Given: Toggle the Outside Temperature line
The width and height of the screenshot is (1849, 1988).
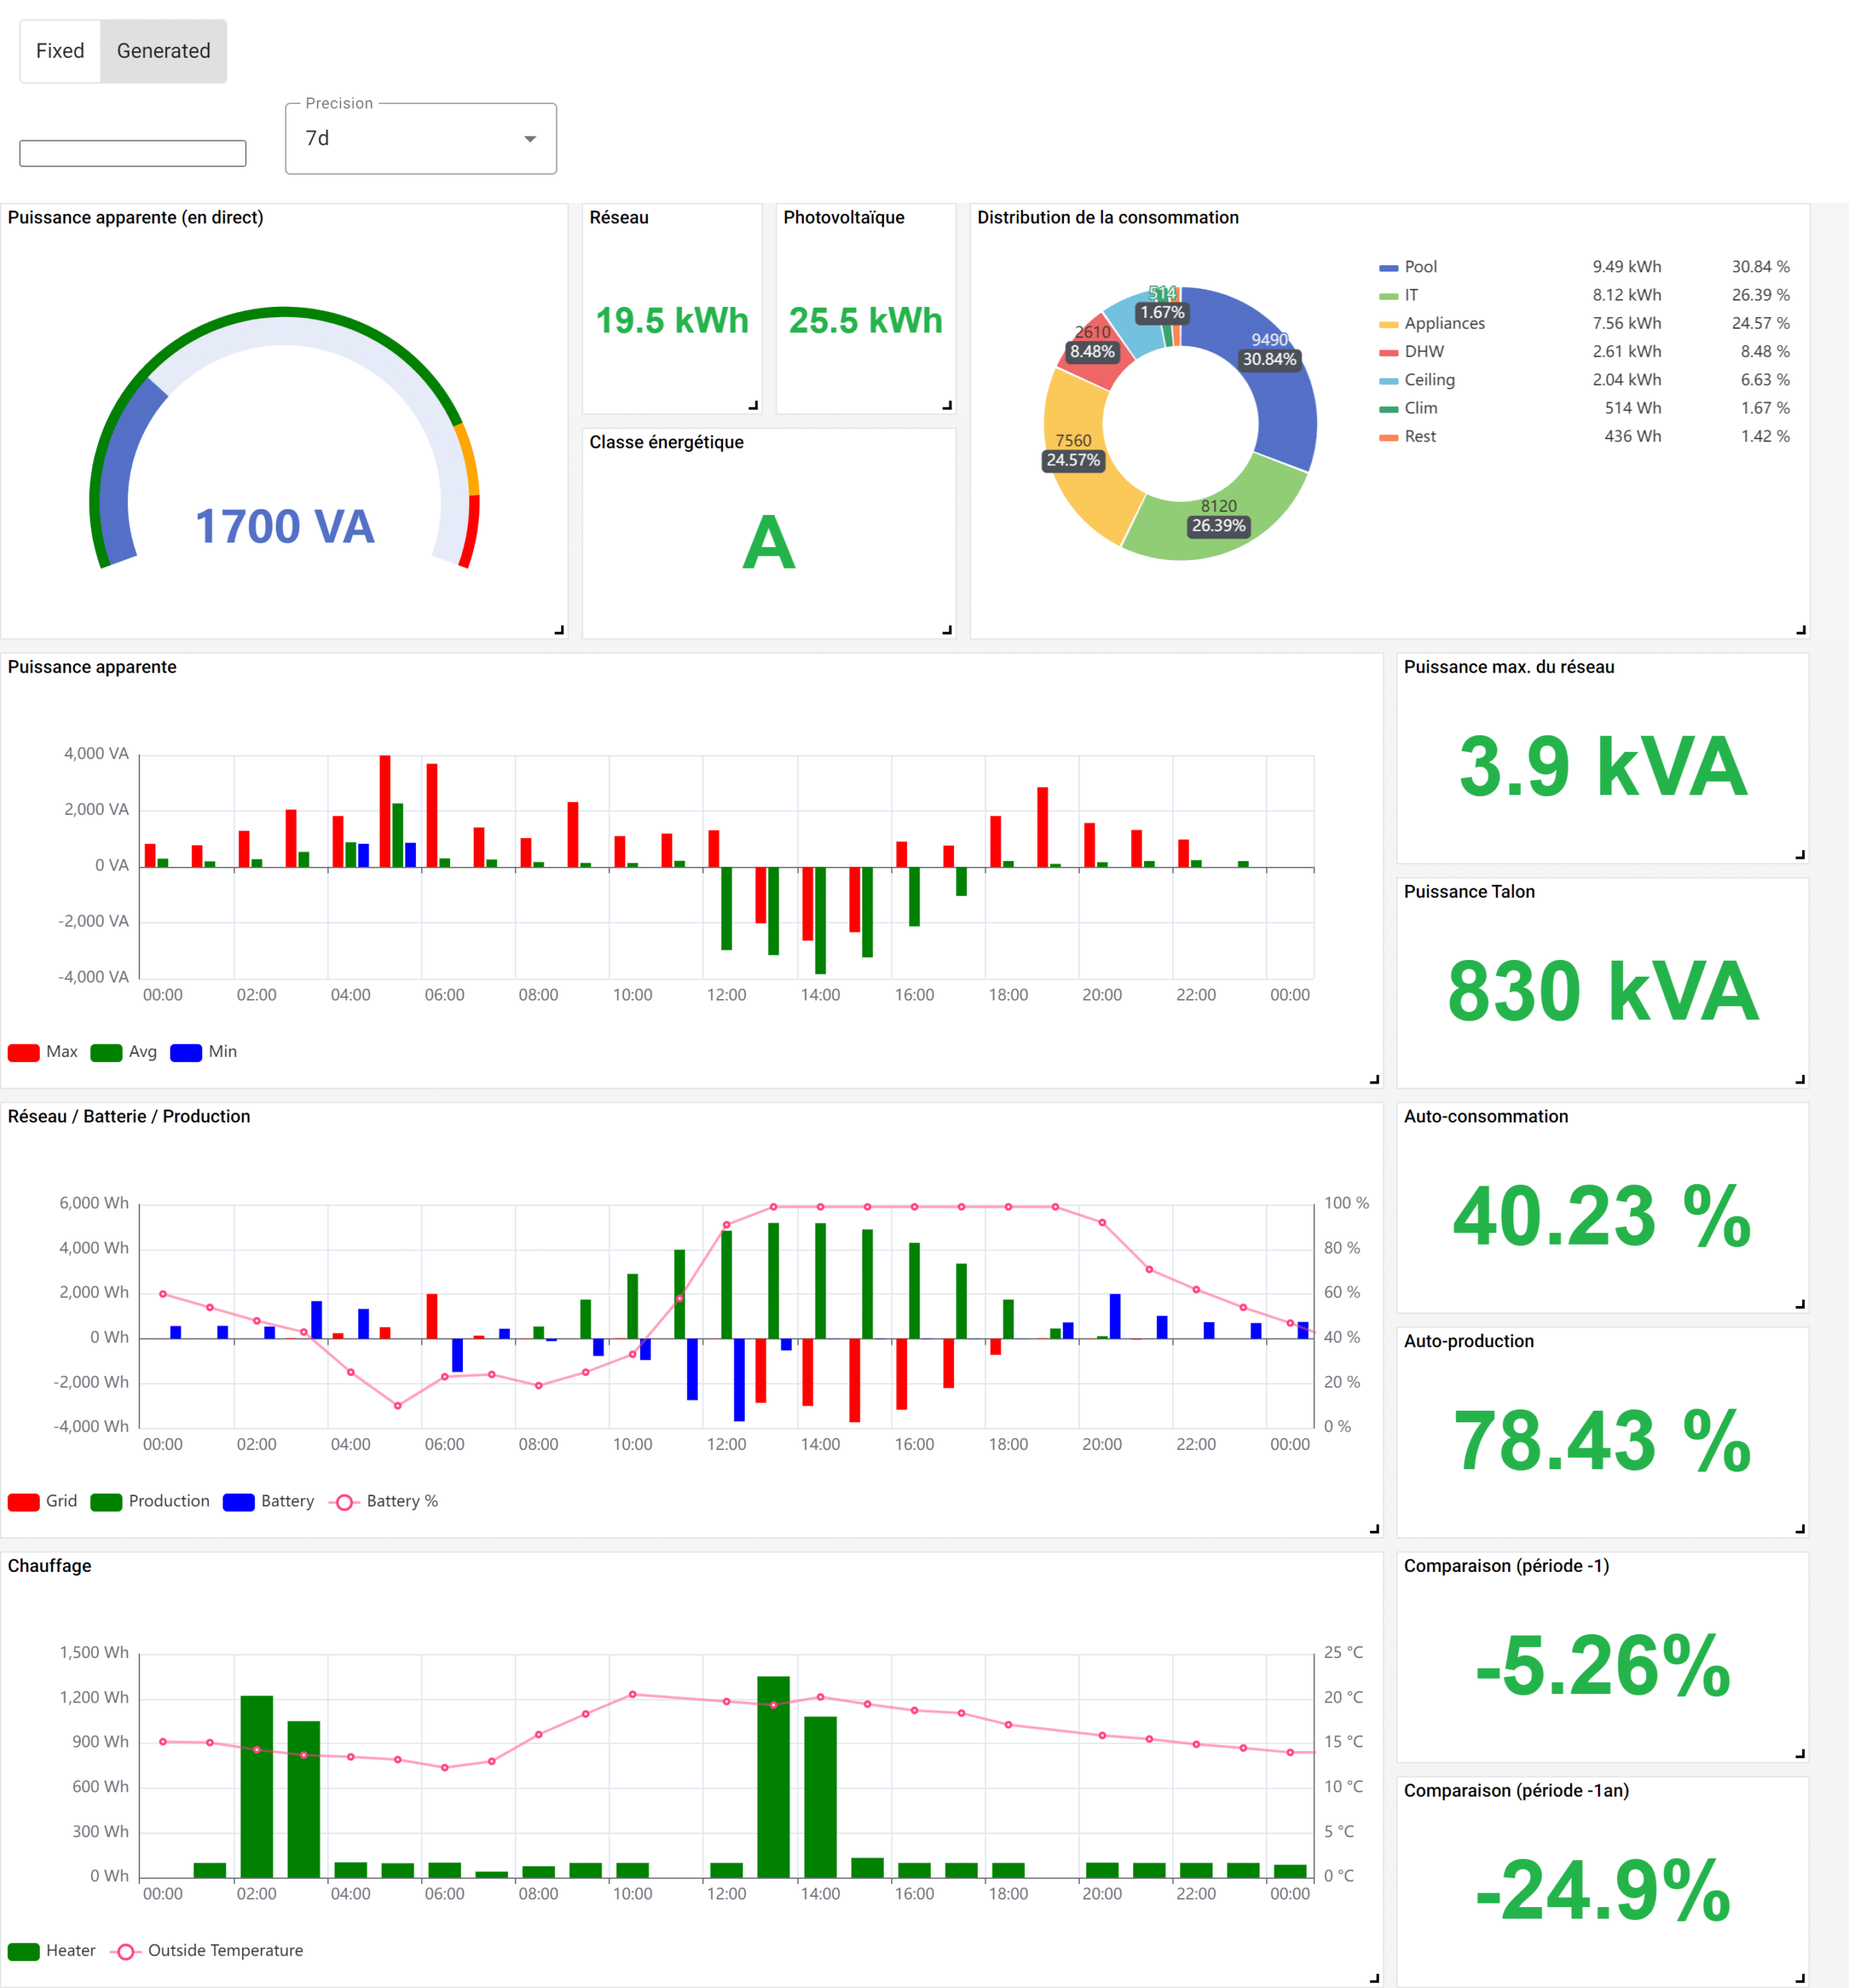Looking at the screenshot, I should 125,1950.
